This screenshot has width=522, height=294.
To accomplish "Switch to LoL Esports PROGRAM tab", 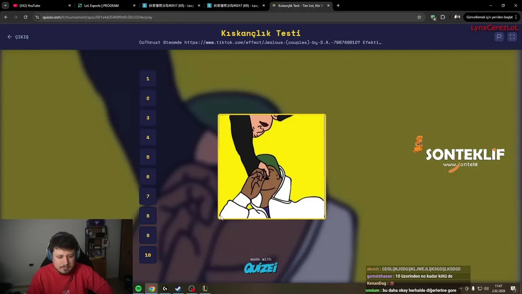I will click(106, 6).
